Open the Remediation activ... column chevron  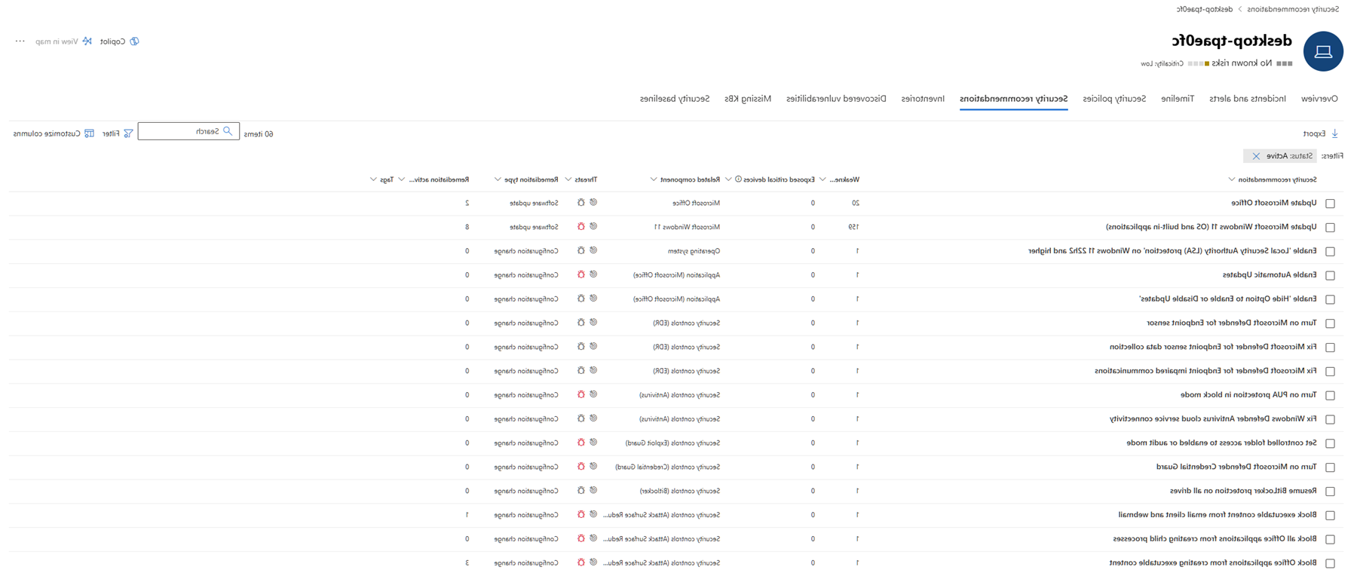tap(401, 179)
